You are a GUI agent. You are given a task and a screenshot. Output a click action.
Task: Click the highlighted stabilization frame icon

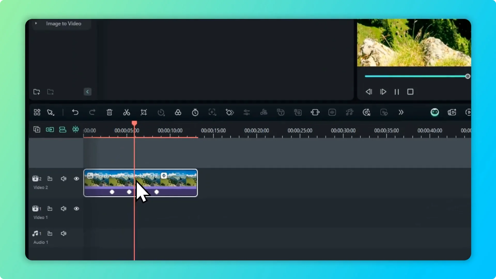click(315, 112)
